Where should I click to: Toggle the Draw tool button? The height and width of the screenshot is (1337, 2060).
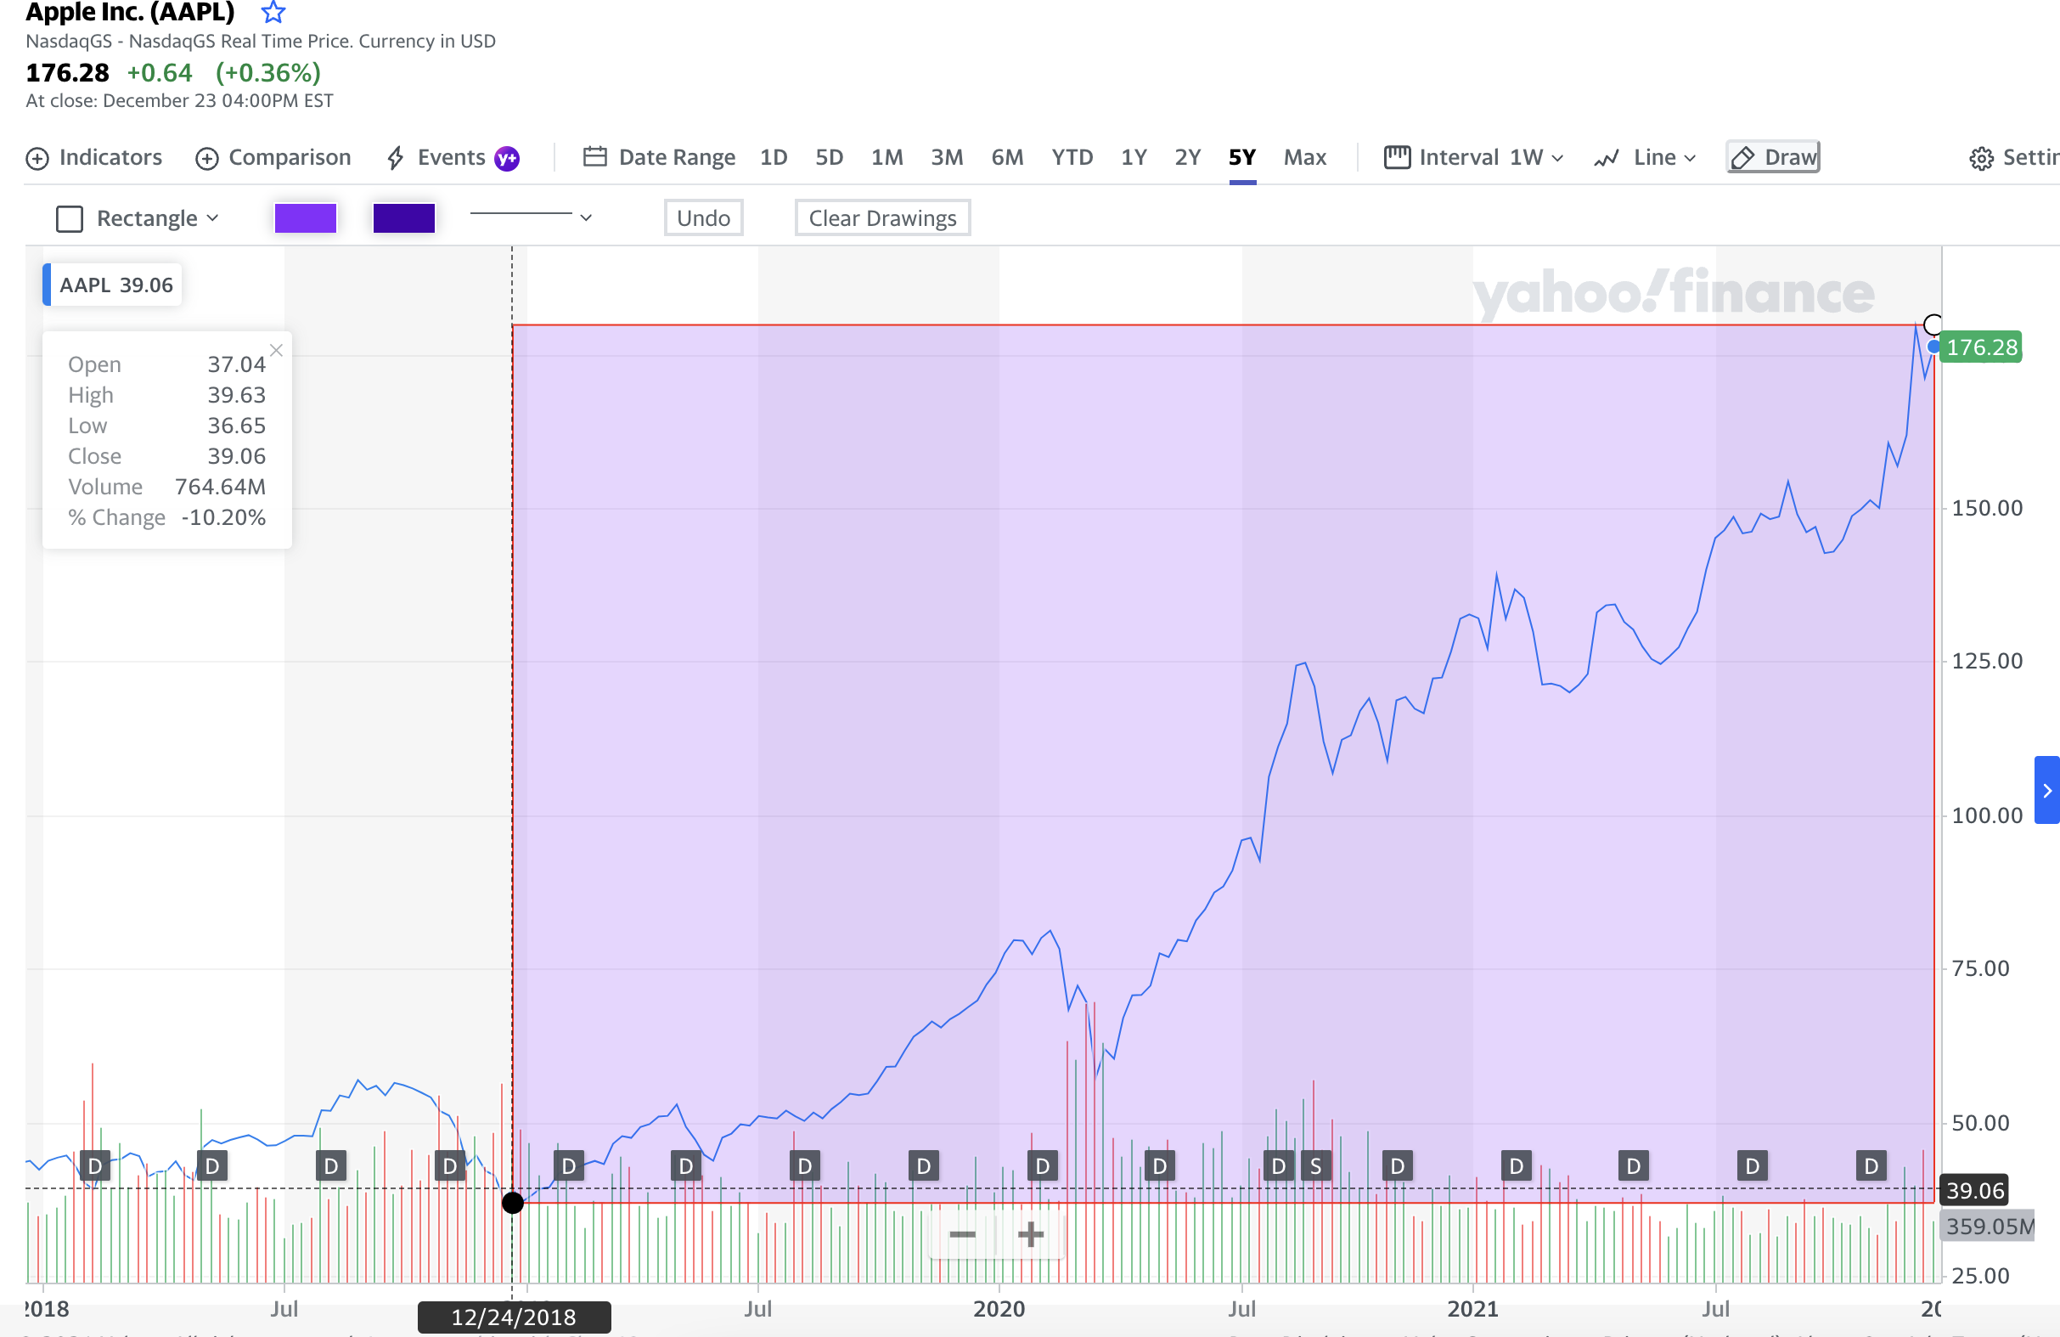coord(1773,158)
